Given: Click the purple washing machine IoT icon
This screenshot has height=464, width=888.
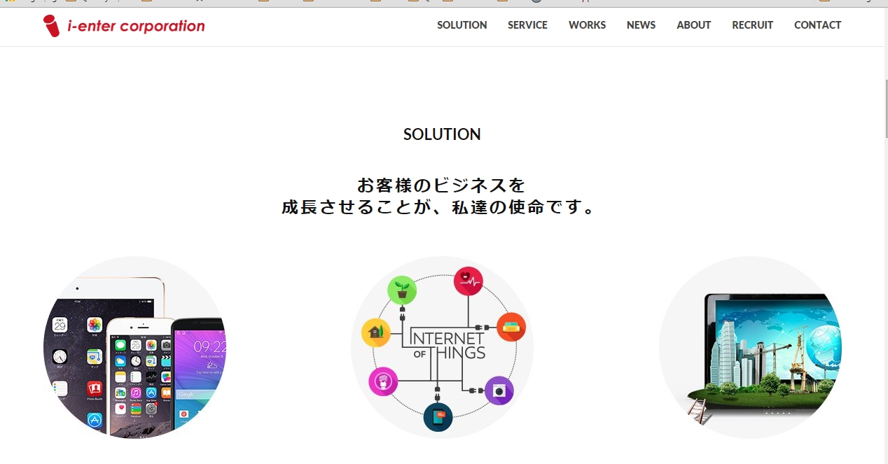Looking at the screenshot, I should [499, 391].
